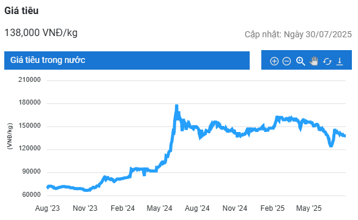358x220 pixels.
Task: Click the line's lowest dip after May '25
Action: pyautogui.click(x=331, y=145)
